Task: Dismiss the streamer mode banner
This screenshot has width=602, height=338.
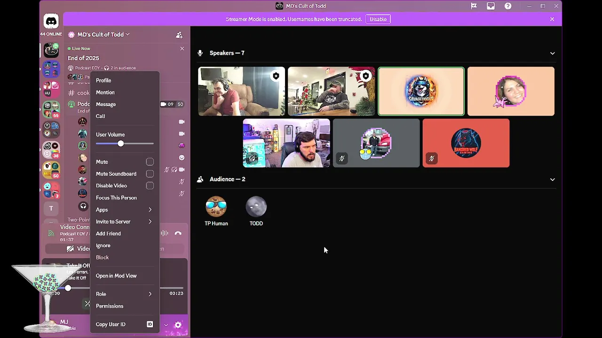Action: click(x=552, y=19)
